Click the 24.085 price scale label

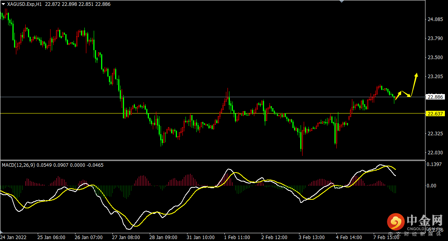[x=435, y=19]
